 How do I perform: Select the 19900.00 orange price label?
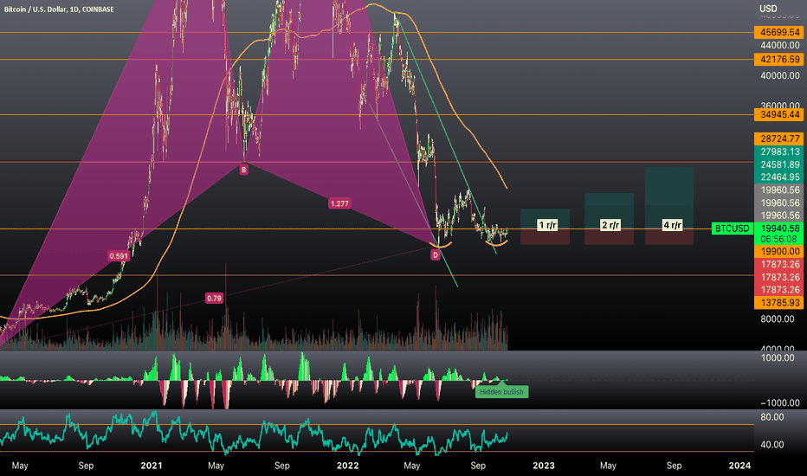point(779,252)
